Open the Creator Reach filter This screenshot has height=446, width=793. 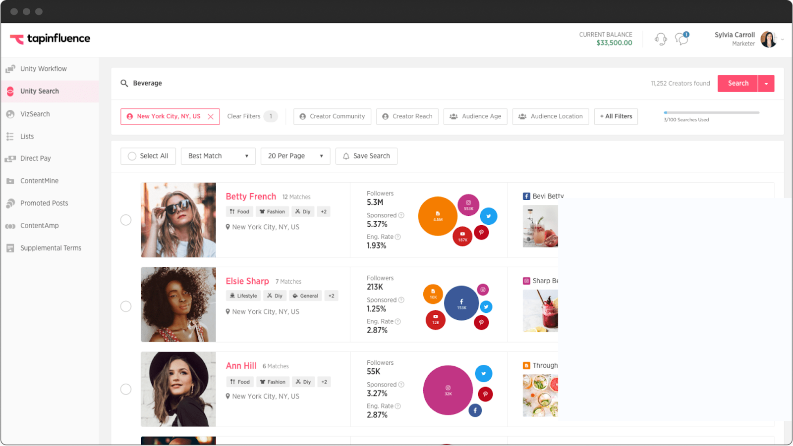click(x=407, y=116)
